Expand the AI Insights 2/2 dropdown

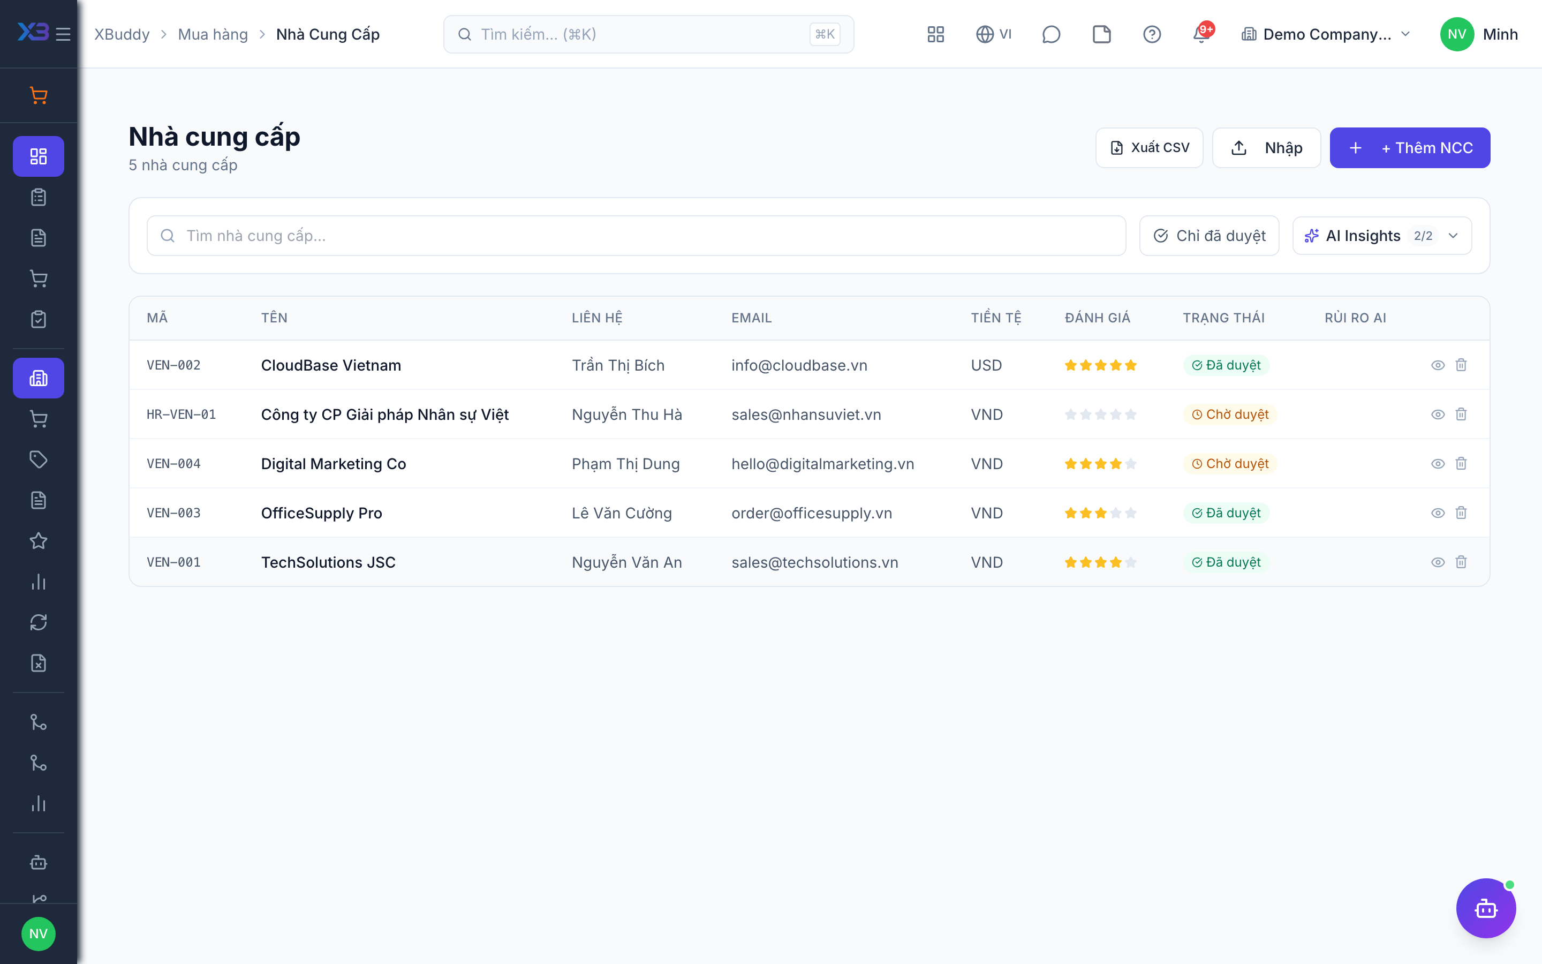click(1381, 236)
